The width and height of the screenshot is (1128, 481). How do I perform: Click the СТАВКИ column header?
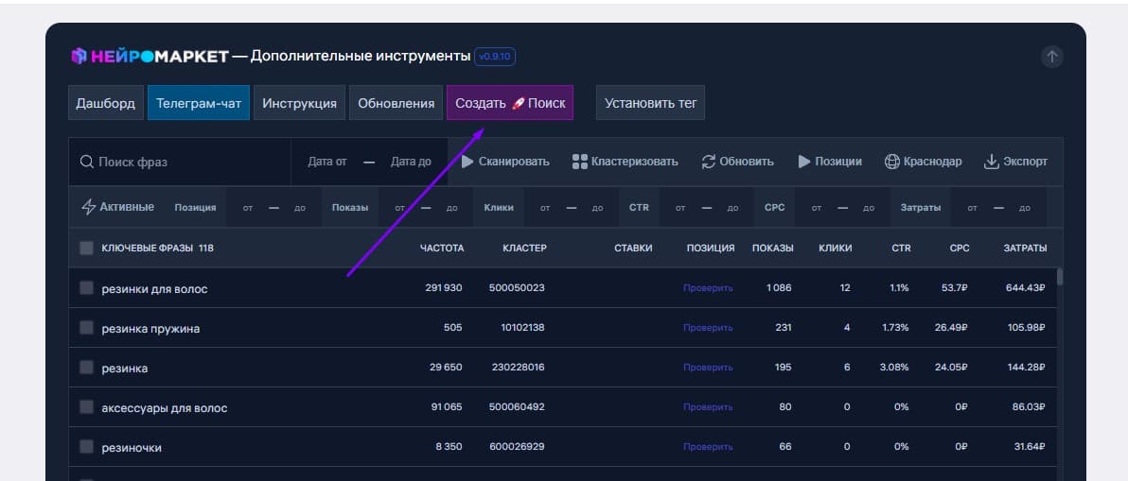coord(633,249)
